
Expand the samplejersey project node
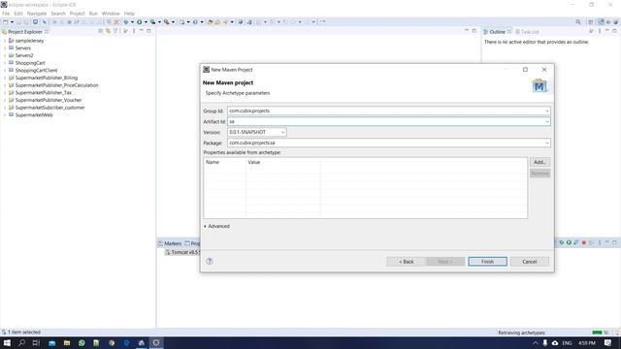coord(5,41)
